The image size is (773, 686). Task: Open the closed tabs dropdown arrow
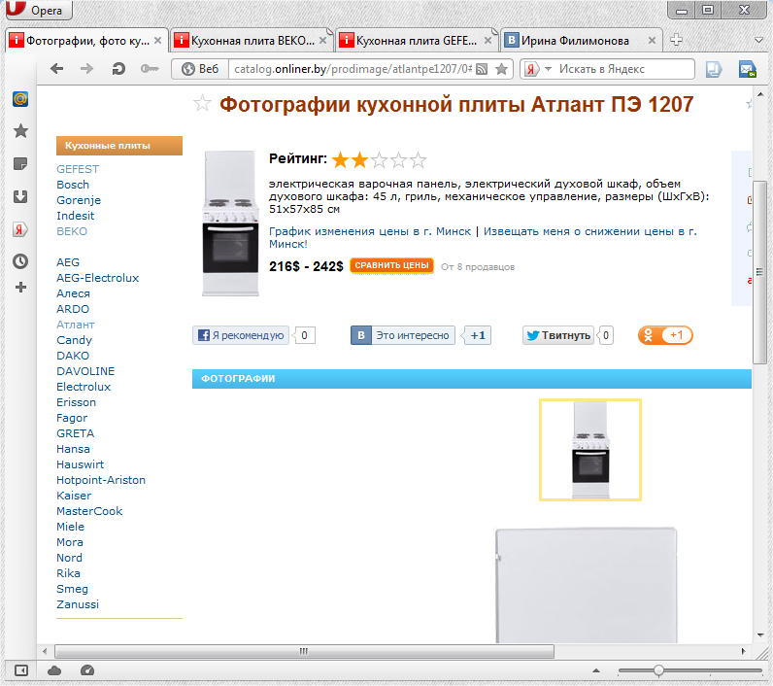[759, 40]
